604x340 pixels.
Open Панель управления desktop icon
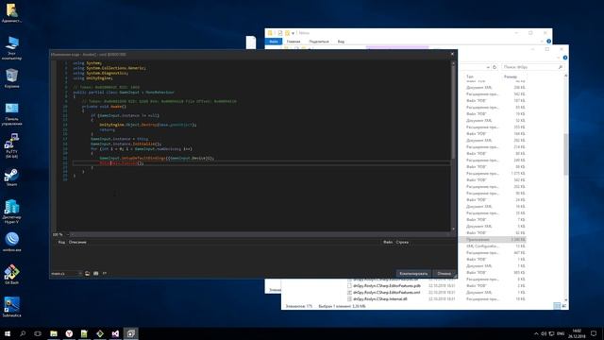[x=11, y=113]
